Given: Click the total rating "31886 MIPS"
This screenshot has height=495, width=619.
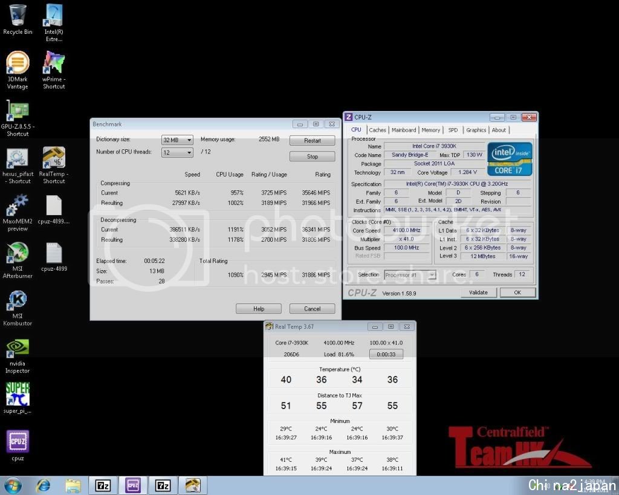Looking at the screenshot, I should point(316,275).
